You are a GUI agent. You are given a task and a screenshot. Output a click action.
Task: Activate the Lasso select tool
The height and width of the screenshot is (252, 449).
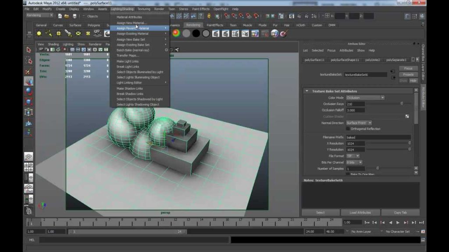coord(29,60)
